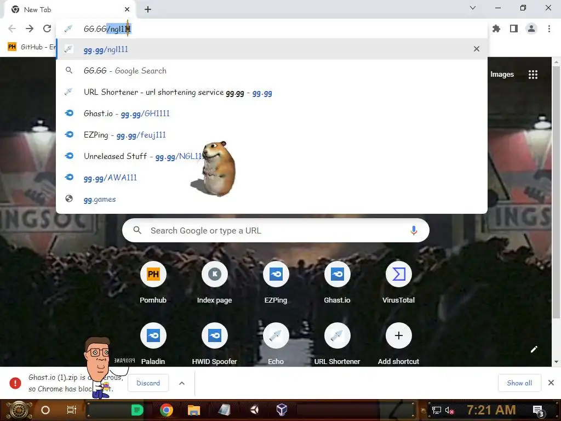Choose the gg.gg/ngl111 suggestion
Viewport: 561px width, 421px height.
(x=272, y=49)
